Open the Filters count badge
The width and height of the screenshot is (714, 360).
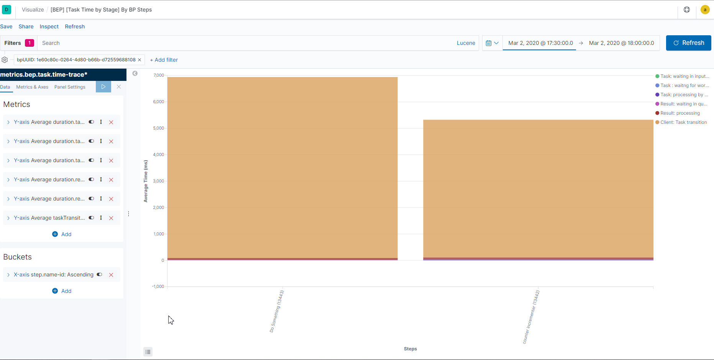(30, 43)
